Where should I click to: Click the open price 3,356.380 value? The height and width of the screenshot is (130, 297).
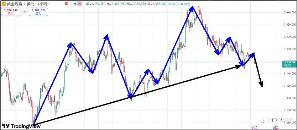(98, 4)
